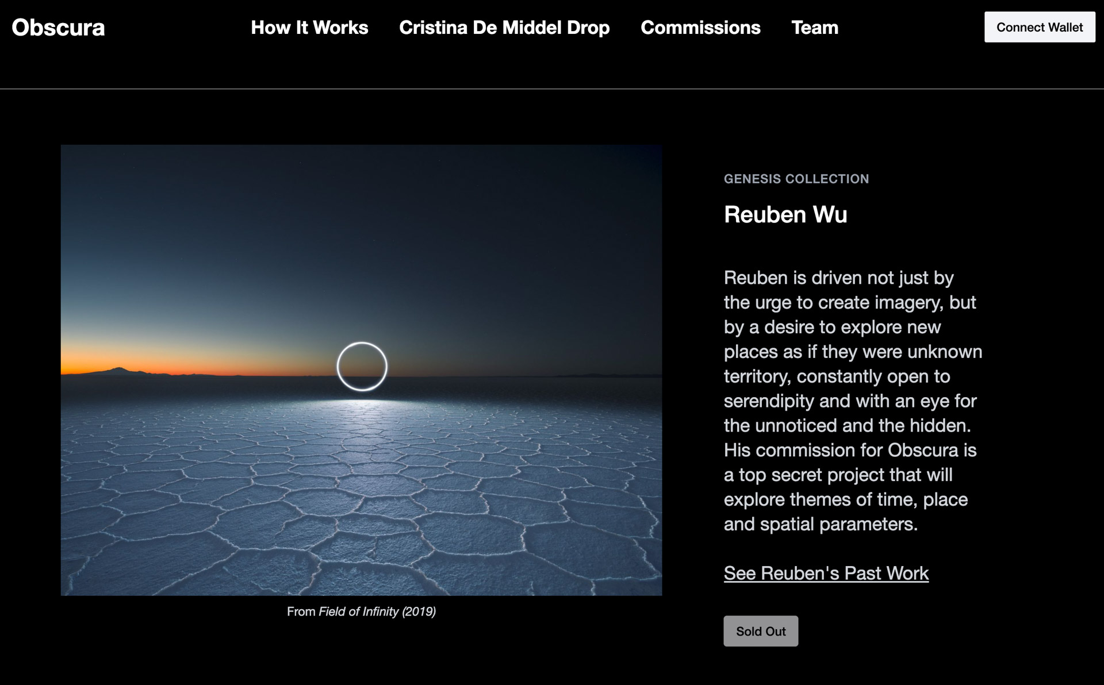This screenshot has height=685, width=1104.
Task: Click the Sold Out button
Action: click(x=760, y=631)
